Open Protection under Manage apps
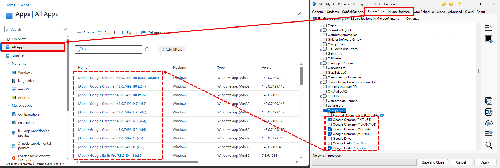Image resolution: width=500 pixels, height=168 pixels. coord(26,123)
